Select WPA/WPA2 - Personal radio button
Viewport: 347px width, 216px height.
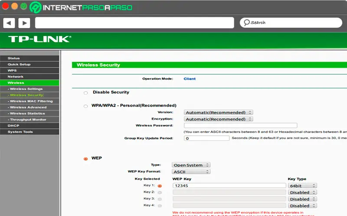(85, 106)
